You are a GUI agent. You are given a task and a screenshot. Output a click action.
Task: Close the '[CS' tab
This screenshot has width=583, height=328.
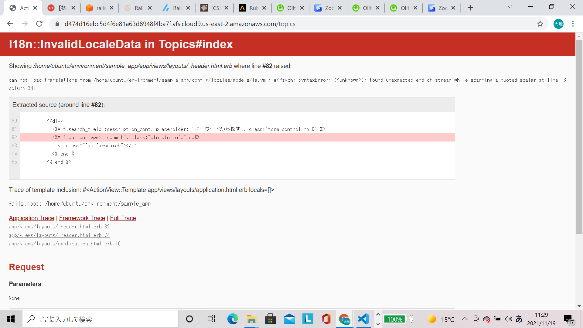[x=226, y=8]
